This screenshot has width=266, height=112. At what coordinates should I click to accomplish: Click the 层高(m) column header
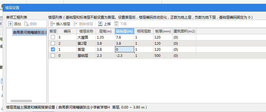(x=105, y=31)
